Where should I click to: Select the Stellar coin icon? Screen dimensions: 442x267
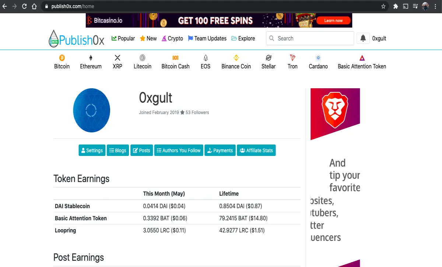pyautogui.click(x=269, y=58)
